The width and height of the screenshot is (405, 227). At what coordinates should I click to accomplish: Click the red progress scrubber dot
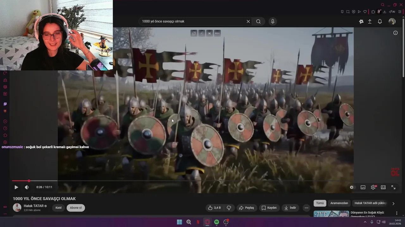[x=29, y=181]
